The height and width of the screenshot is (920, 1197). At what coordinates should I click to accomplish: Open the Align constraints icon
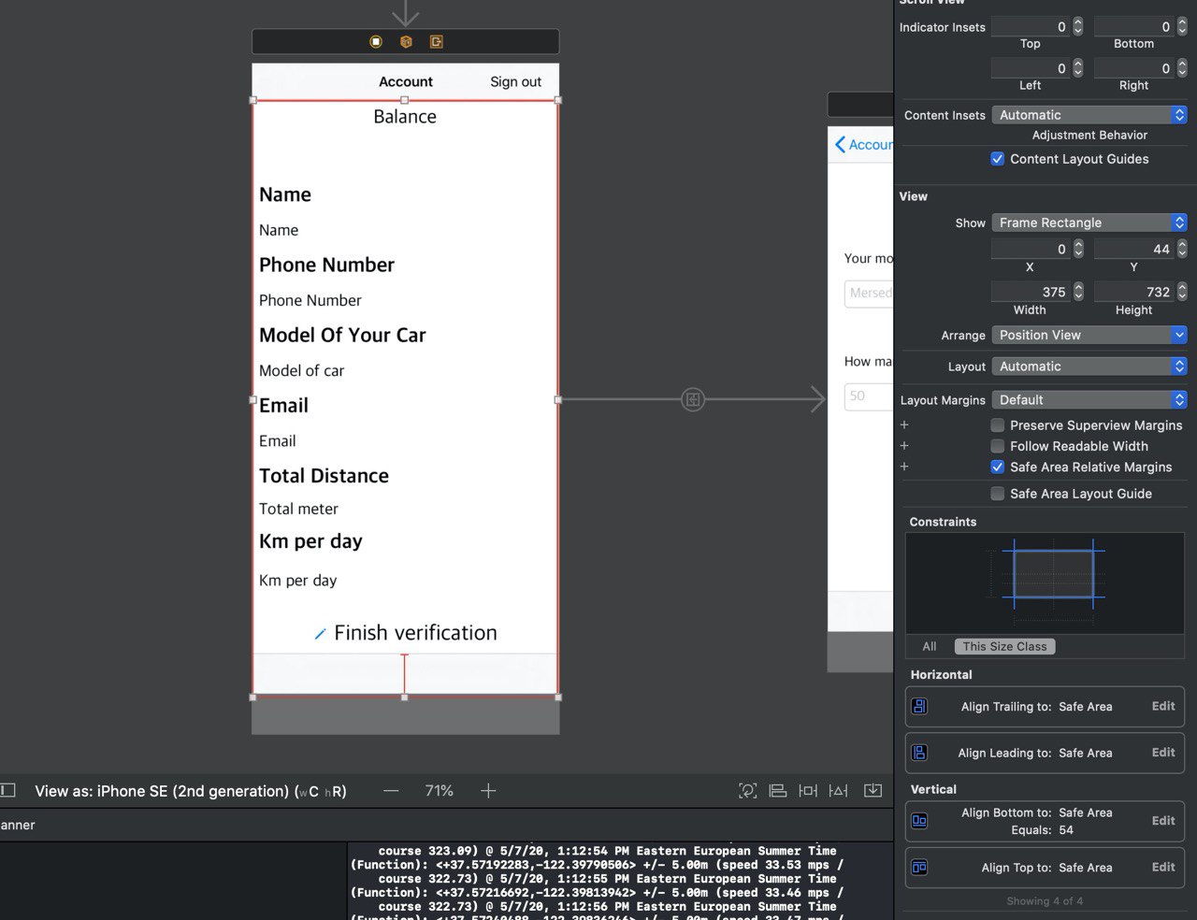[778, 791]
